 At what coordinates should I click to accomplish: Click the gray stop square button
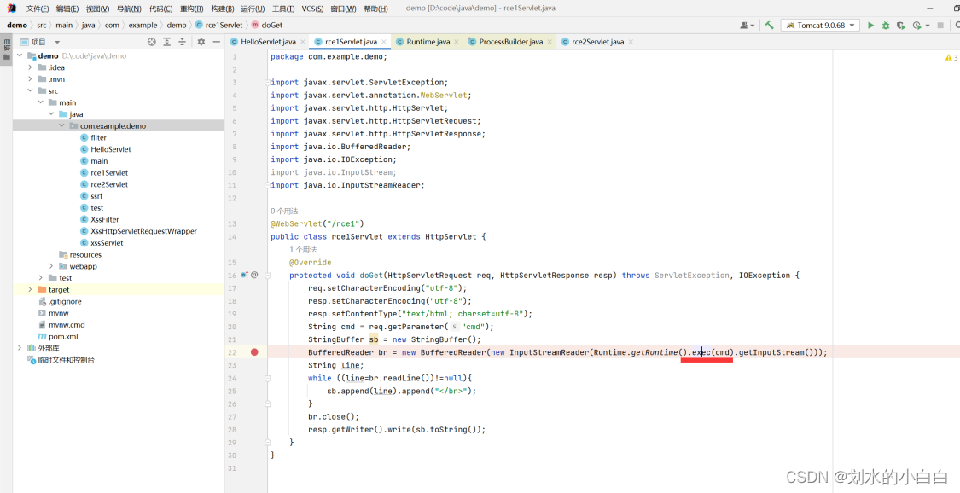(x=940, y=25)
